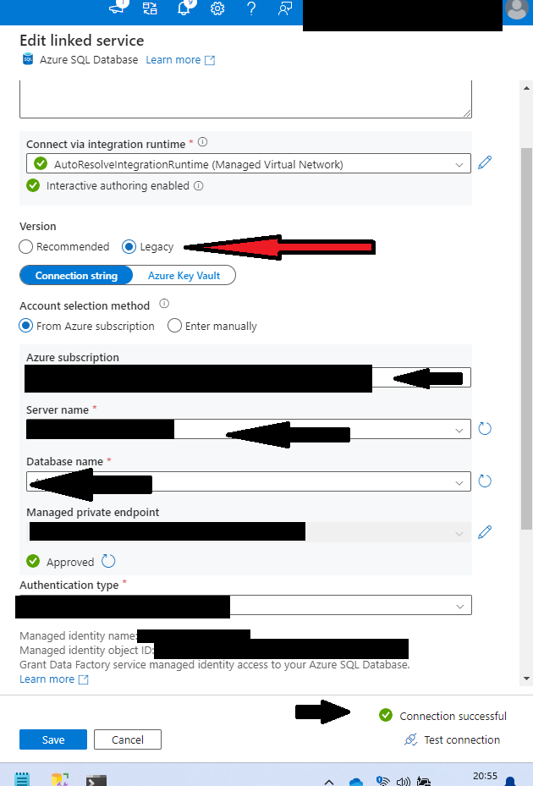Switch to the Azure Key Vault tab
This screenshot has height=786, width=533.
click(x=184, y=275)
